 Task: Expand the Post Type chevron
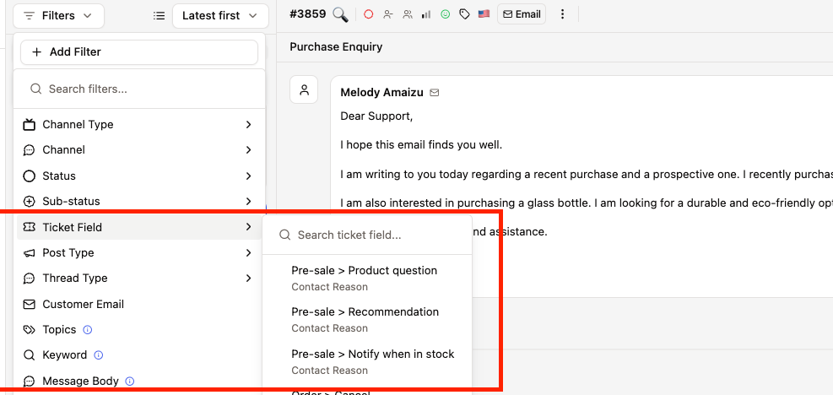click(248, 252)
